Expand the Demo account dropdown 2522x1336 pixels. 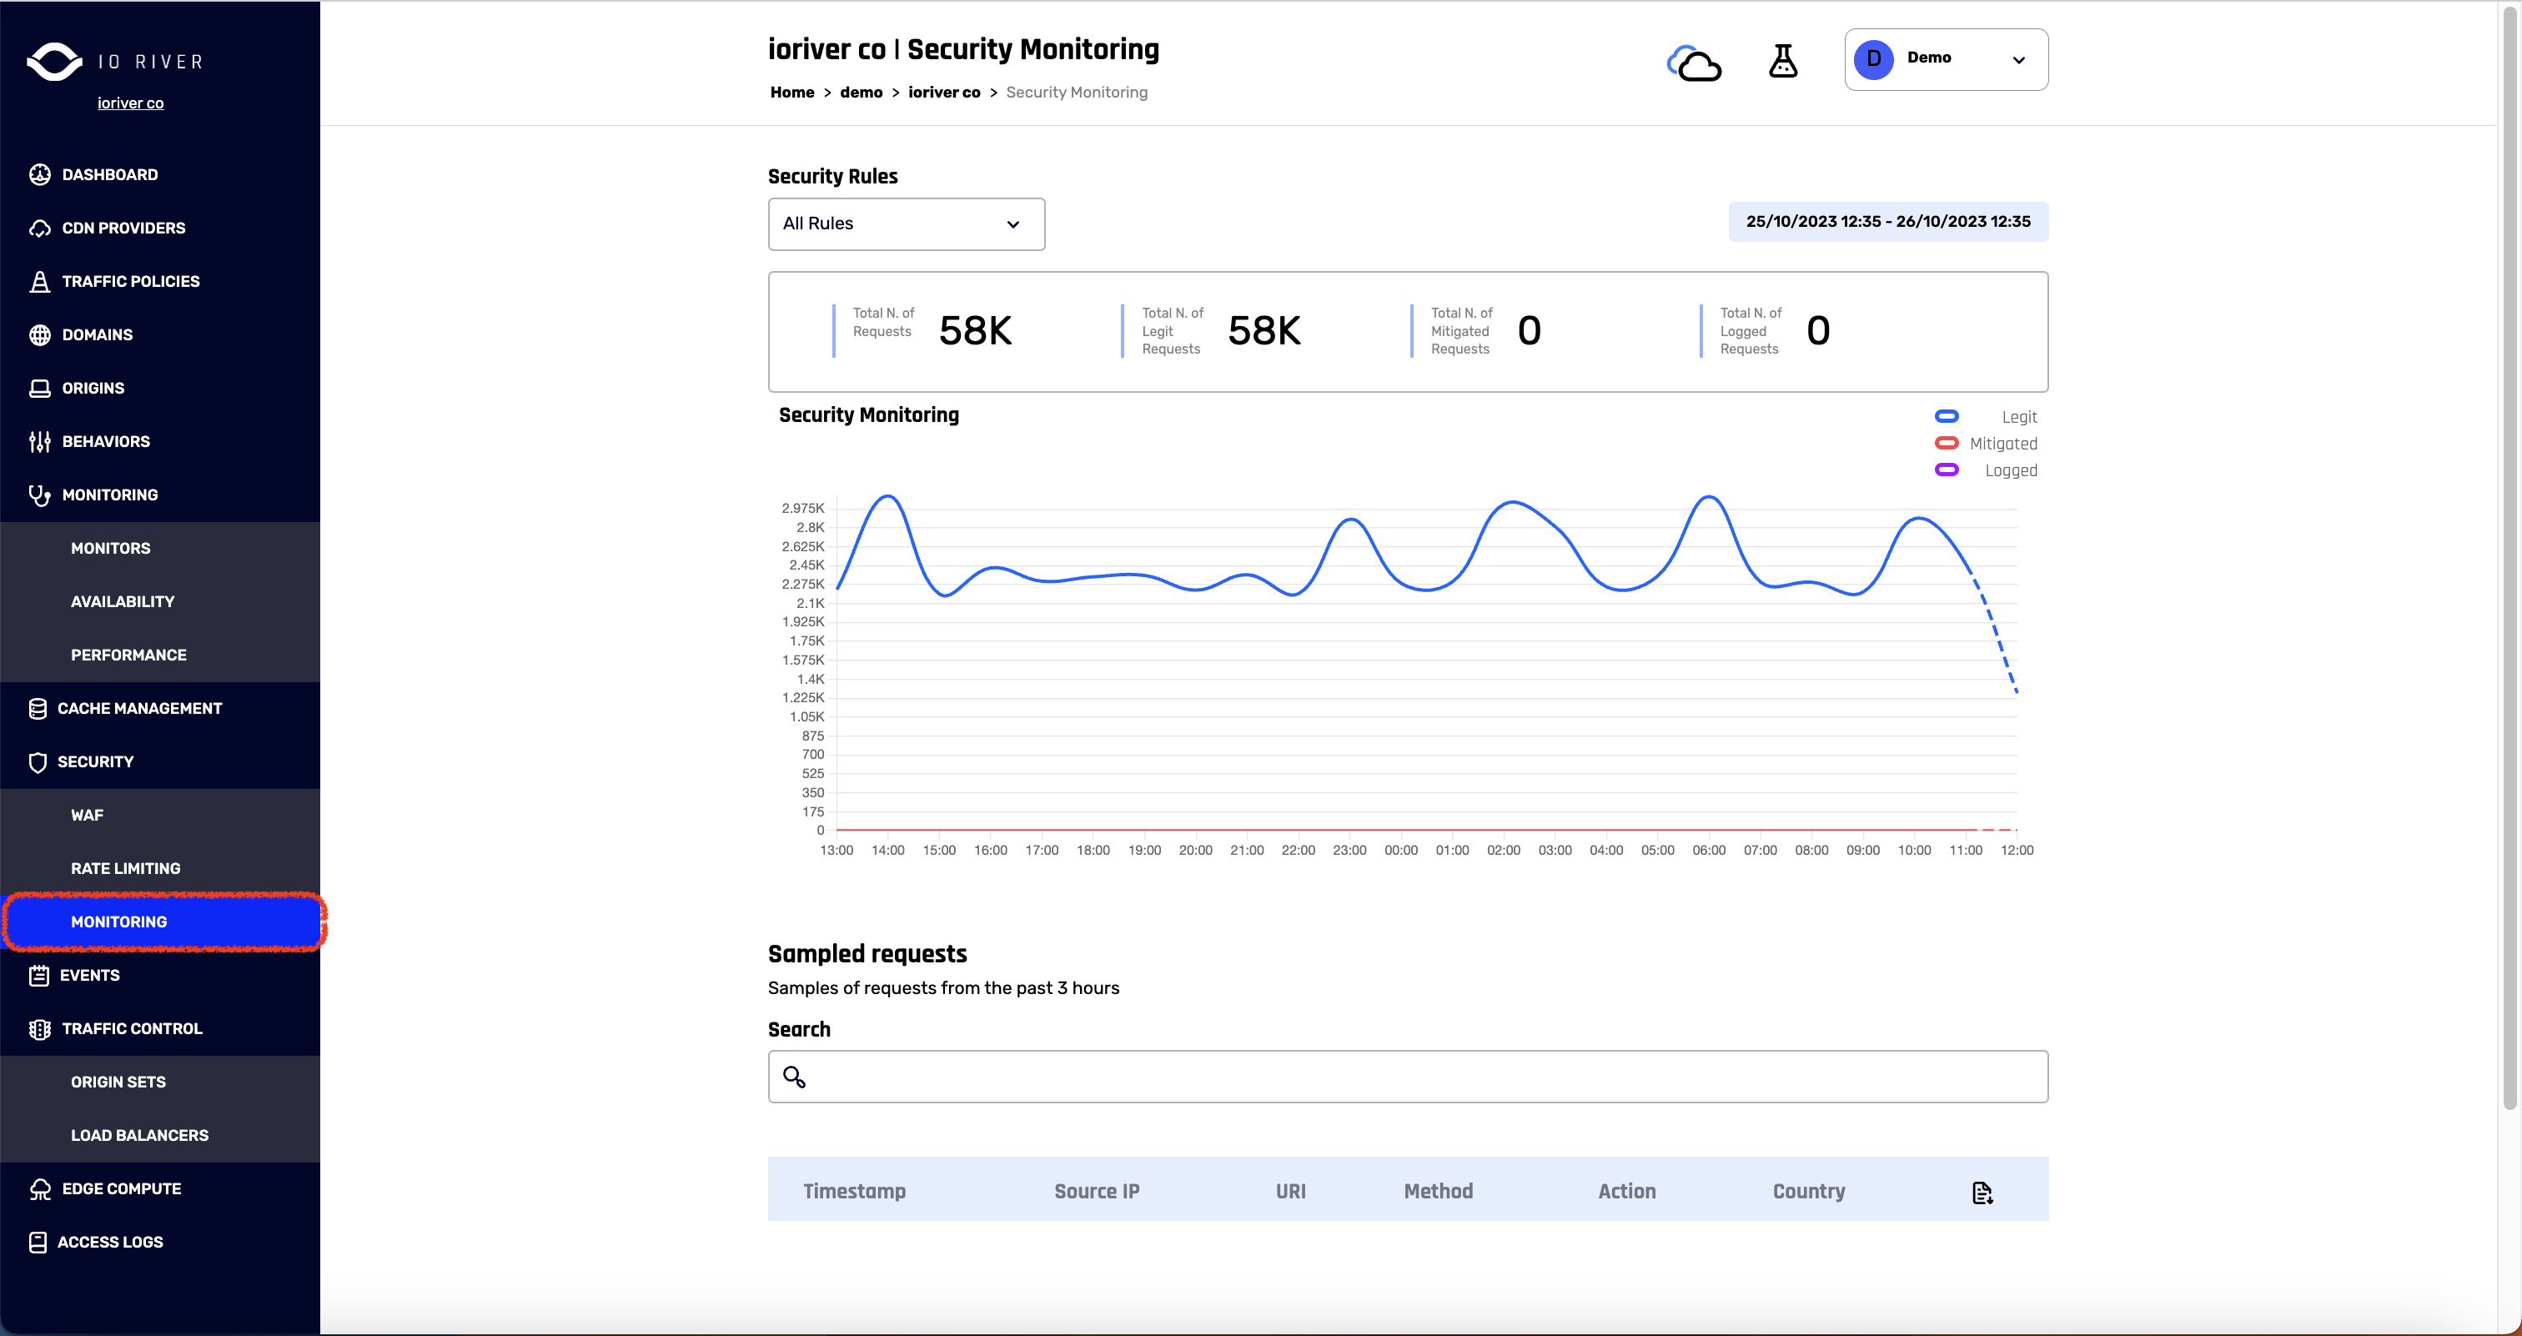click(x=1946, y=60)
